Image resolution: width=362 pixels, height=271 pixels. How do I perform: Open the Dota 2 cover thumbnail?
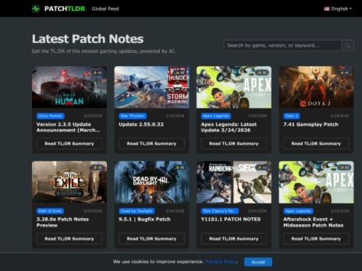point(316,87)
